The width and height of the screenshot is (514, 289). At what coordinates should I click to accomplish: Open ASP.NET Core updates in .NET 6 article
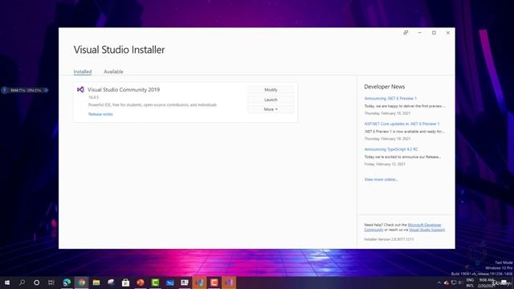coord(402,124)
